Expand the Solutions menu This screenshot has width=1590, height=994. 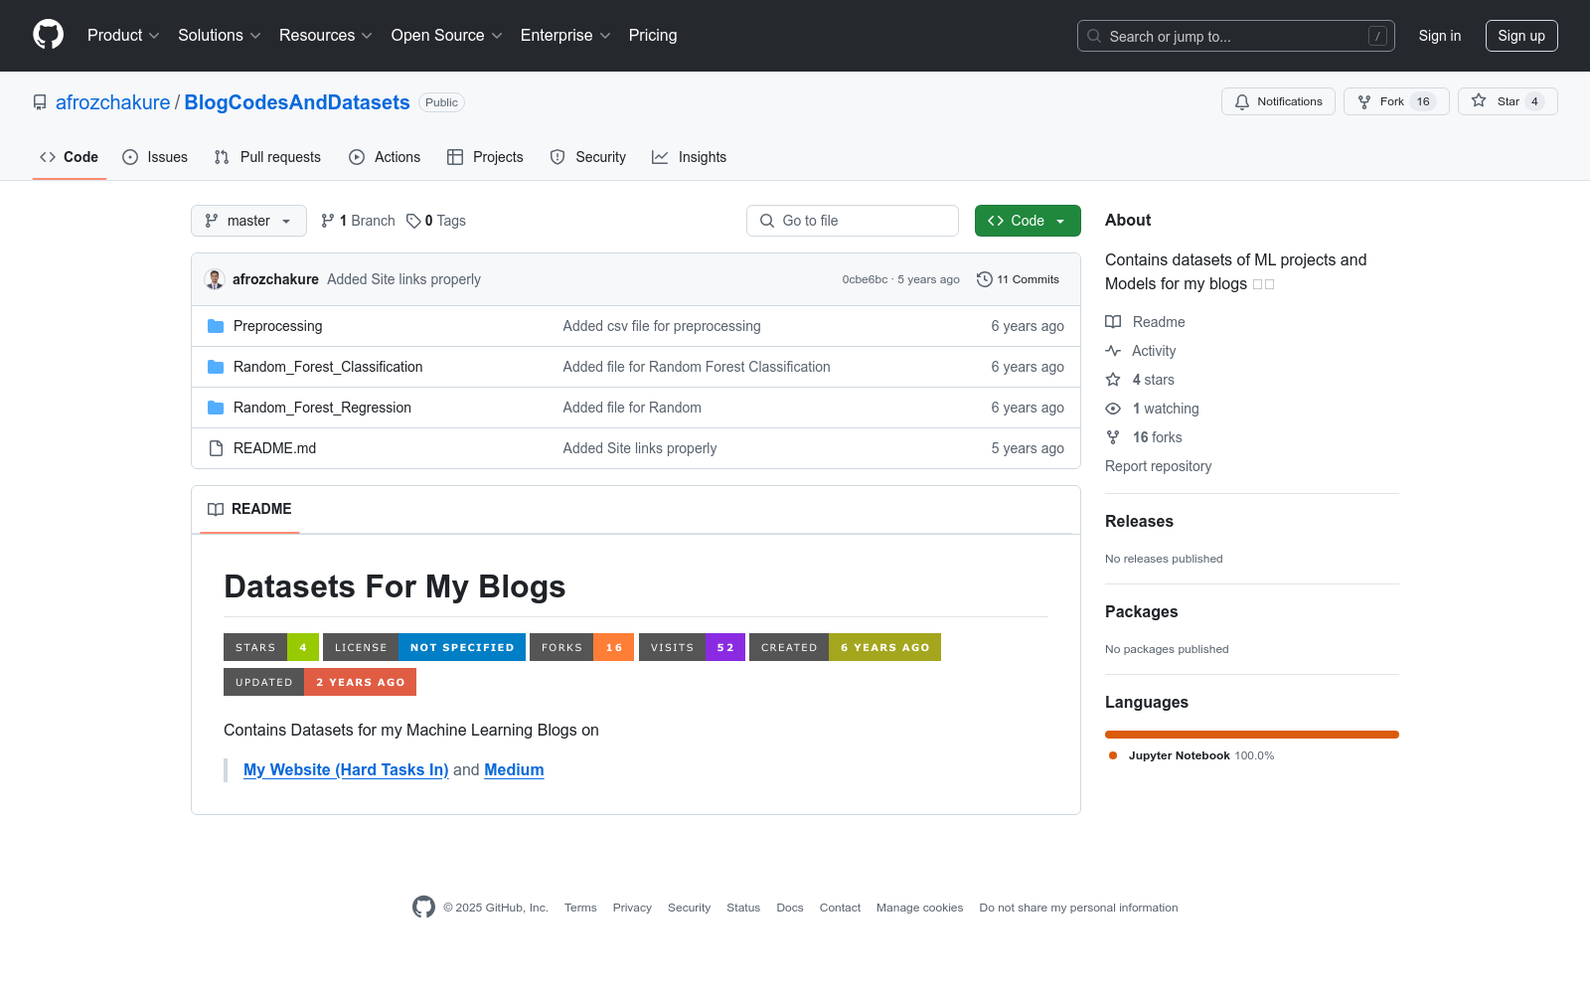click(220, 35)
